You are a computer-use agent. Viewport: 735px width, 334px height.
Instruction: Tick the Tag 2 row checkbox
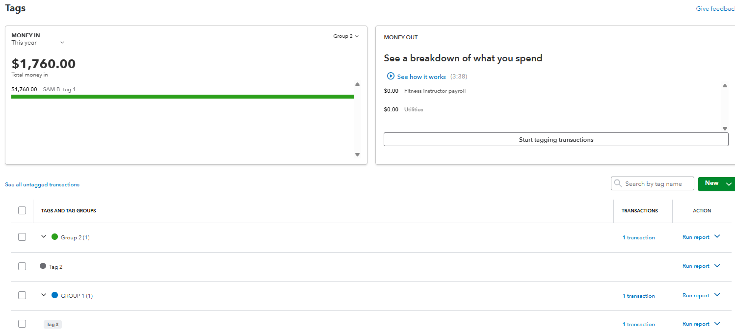22,266
